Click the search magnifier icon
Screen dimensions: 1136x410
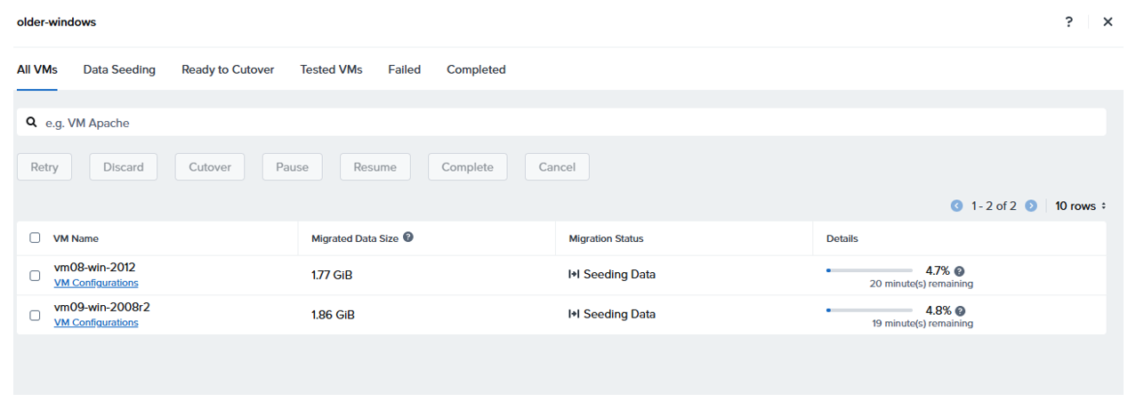point(32,123)
